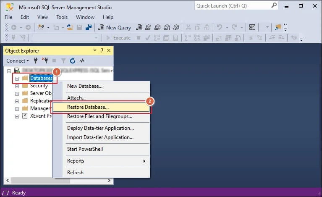The width and height of the screenshot is (322, 197).
Task: Close the Object Explorer panel
Action: 109,50
